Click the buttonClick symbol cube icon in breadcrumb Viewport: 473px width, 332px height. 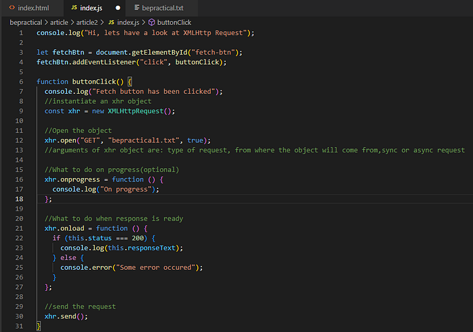tap(152, 22)
